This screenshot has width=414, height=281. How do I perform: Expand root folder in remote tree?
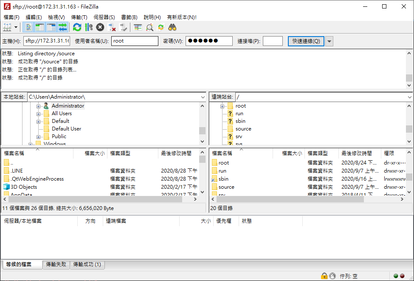point(222,106)
